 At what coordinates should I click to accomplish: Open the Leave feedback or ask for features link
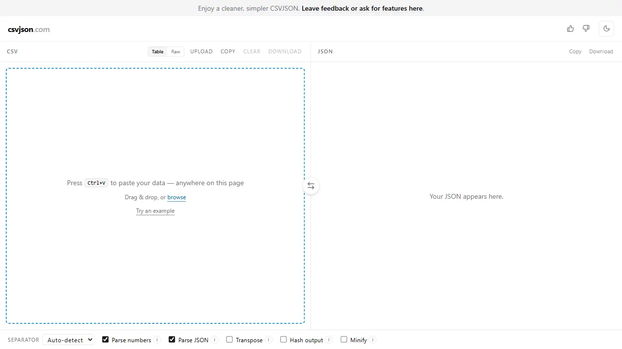(x=362, y=8)
